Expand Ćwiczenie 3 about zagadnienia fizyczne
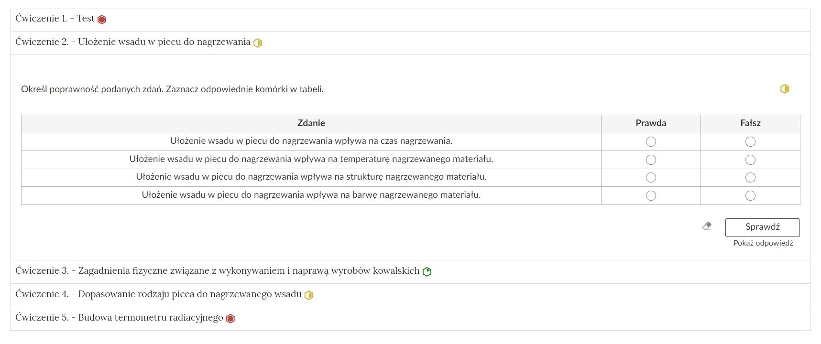Image resolution: width=821 pixels, height=344 pixels. tap(215, 271)
